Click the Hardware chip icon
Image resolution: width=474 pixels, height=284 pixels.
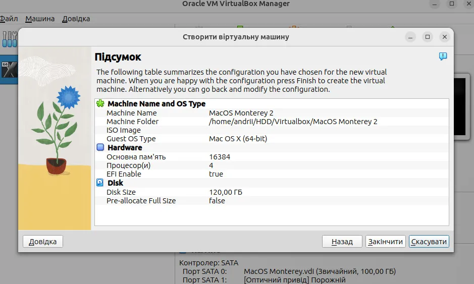point(100,147)
